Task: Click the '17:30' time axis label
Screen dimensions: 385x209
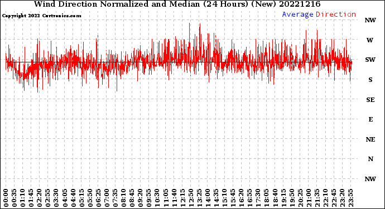Action: tap(258, 198)
